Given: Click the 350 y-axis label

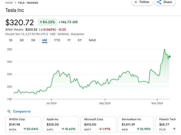Looking at the screenshot, I should pos(10,50).
